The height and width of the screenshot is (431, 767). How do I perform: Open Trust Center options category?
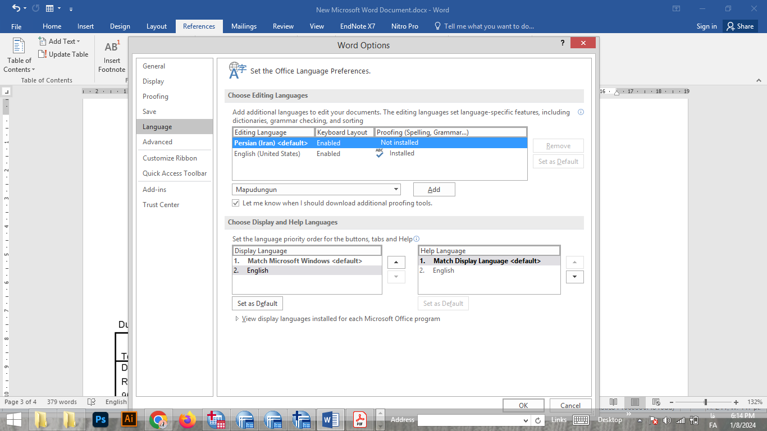[x=175, y=205]
